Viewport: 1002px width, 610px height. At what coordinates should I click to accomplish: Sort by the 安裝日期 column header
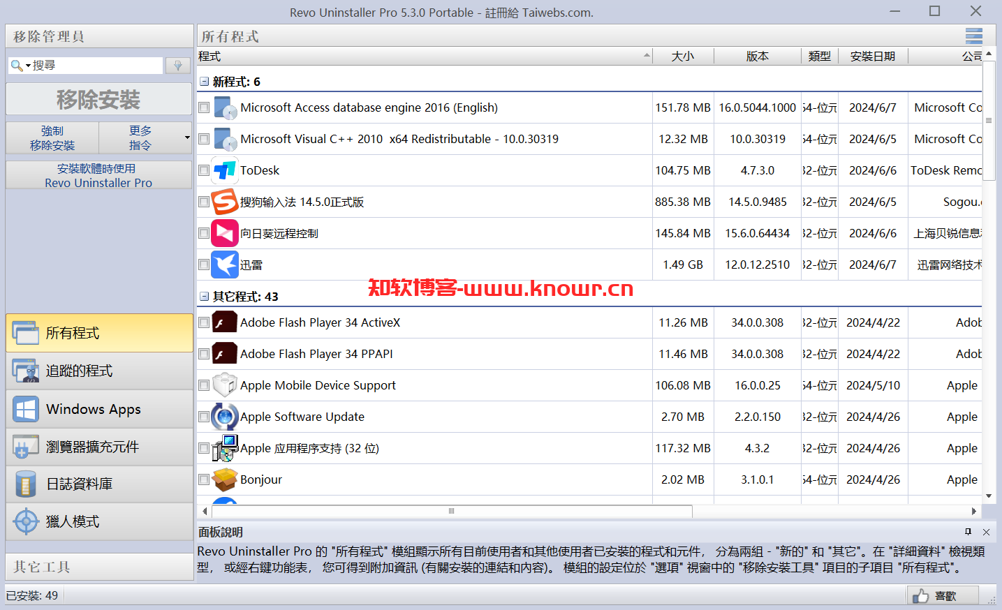point(873,57)
